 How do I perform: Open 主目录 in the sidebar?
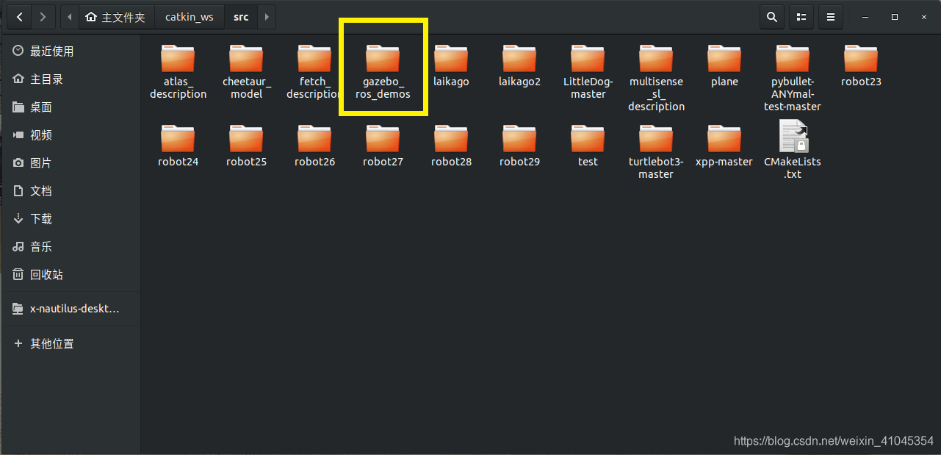click(x=71, y=79)
